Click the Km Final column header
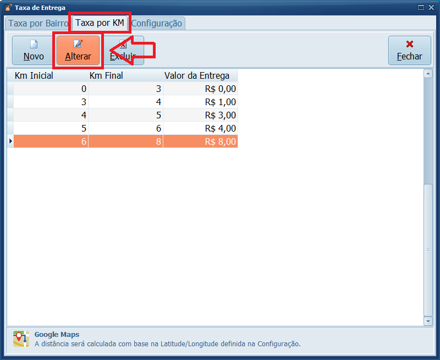This screenshot has width=440, height=360. tap(106, 75)
